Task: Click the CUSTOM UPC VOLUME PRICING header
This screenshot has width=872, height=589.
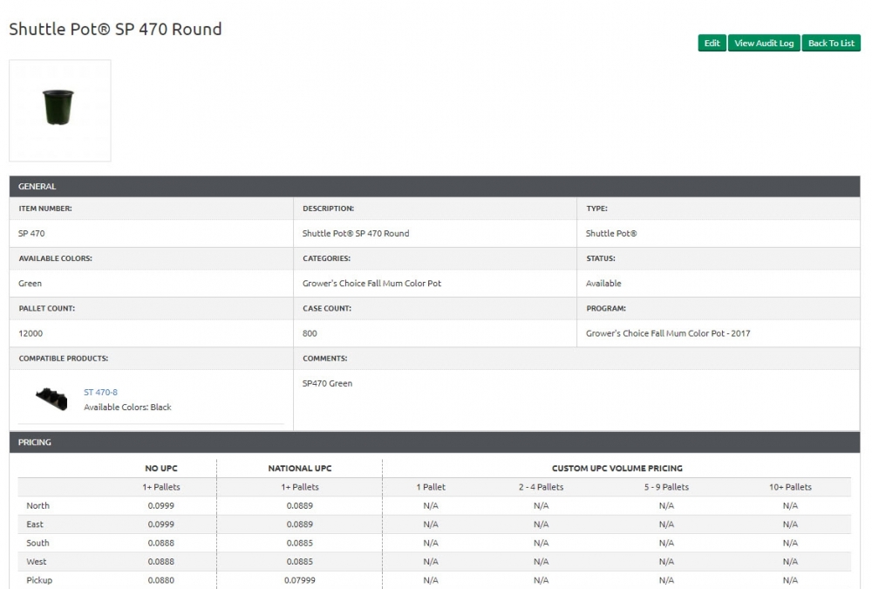Action: [617, 469]
